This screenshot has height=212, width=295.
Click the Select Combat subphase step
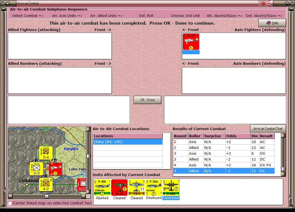pos(28,15)
